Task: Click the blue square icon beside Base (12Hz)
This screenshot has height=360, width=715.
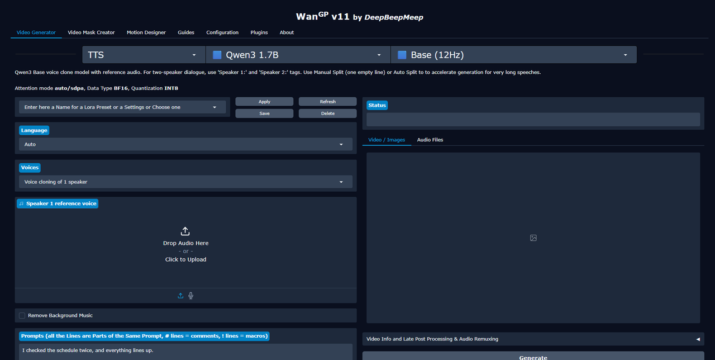Action: (x=402, y=55)
